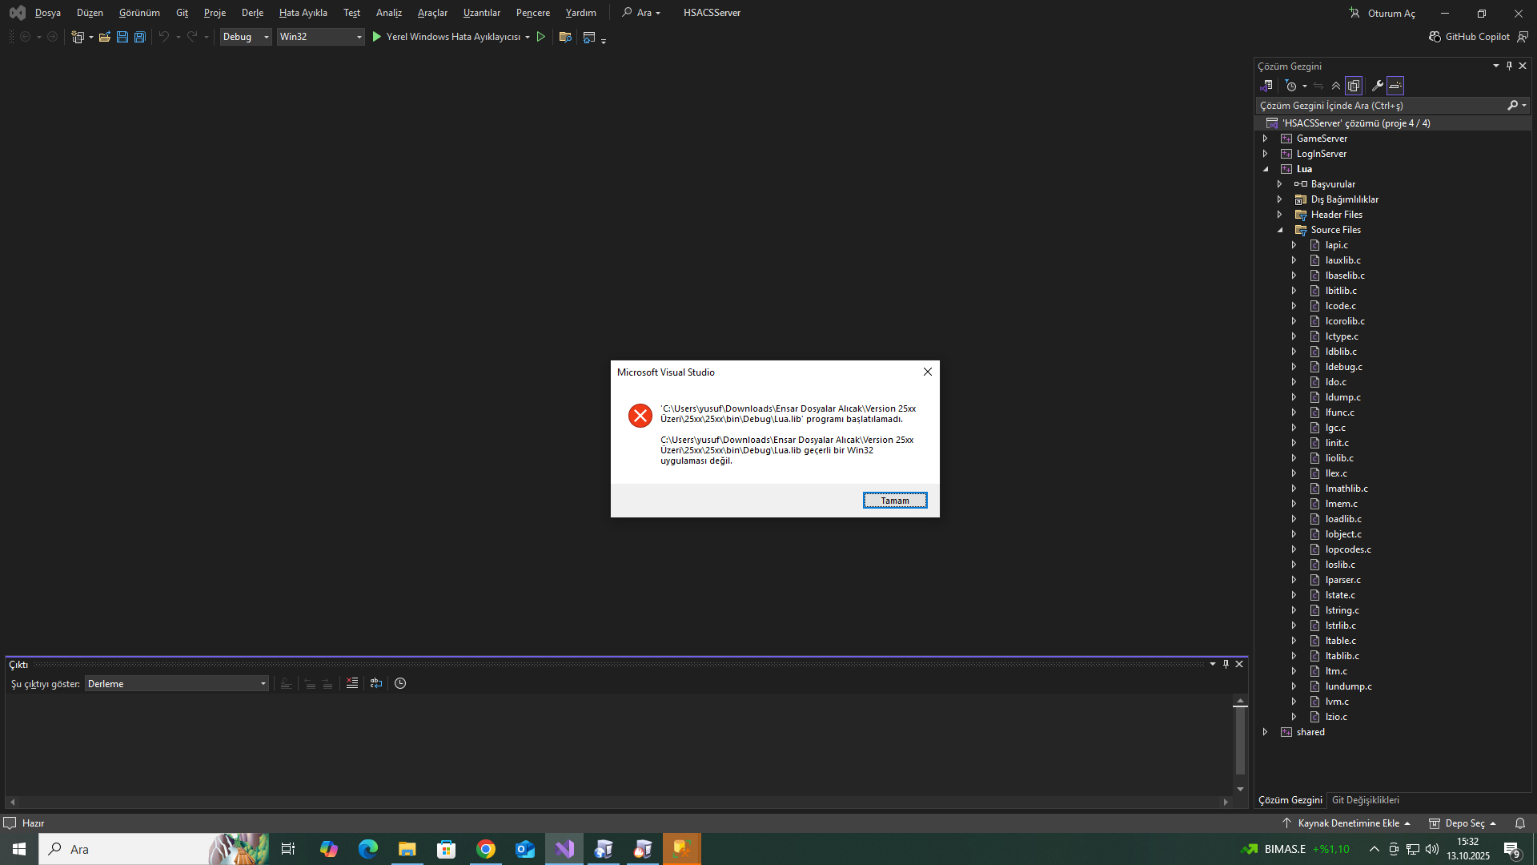This screenshot has height=865, width=1537.
Task: Toggle word wrap in Çıktı panel
Action: pyautogui.click(x=375, y=683)
